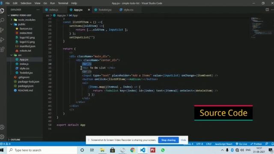Image resolution: width=274 pixels, height=154 pixels.
Task: Open File Explorer from the taskbar
Action: (102, 150)
